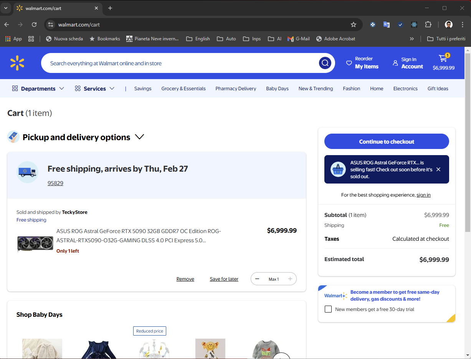
Task: Show more bookmarks chevron
Action: tap(412, 39)
